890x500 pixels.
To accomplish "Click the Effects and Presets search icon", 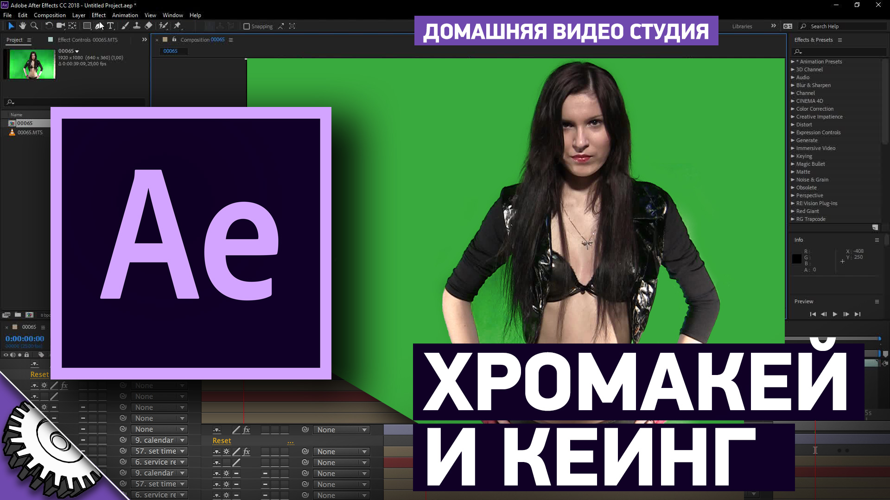I will (x=798, y=51).
